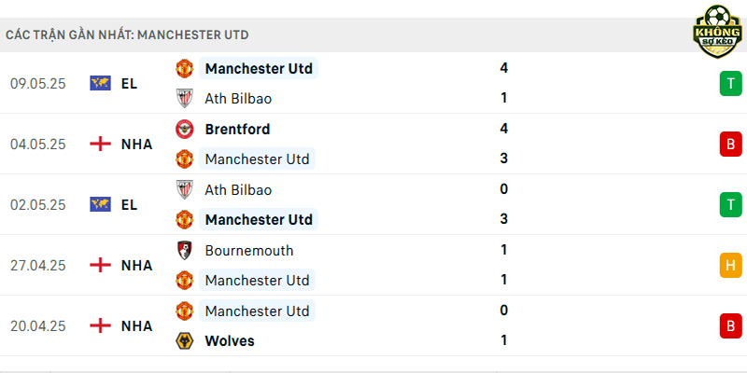Click green T result badge for 02.05.25
The image size is (747, 373).
(x=731, y=204)
